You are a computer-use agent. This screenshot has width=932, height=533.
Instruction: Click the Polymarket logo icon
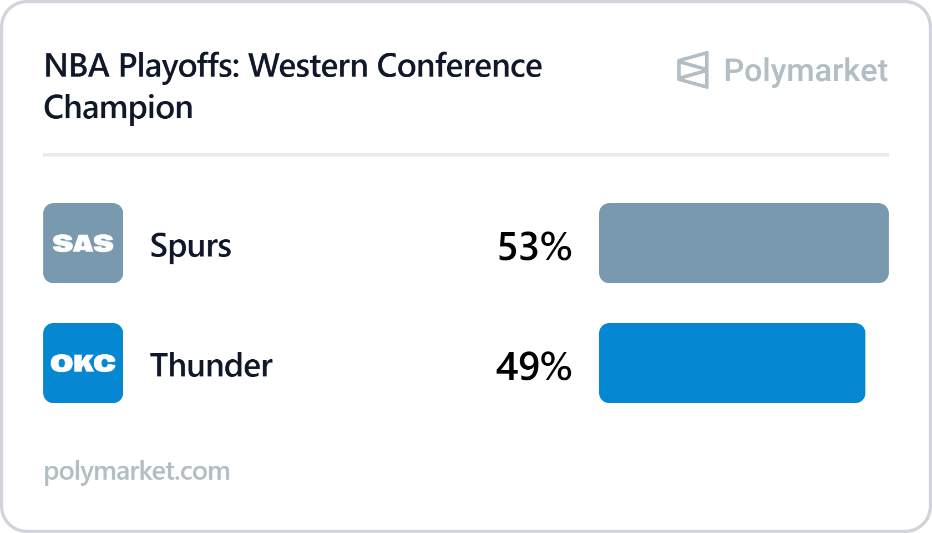[x=693, y=70]
